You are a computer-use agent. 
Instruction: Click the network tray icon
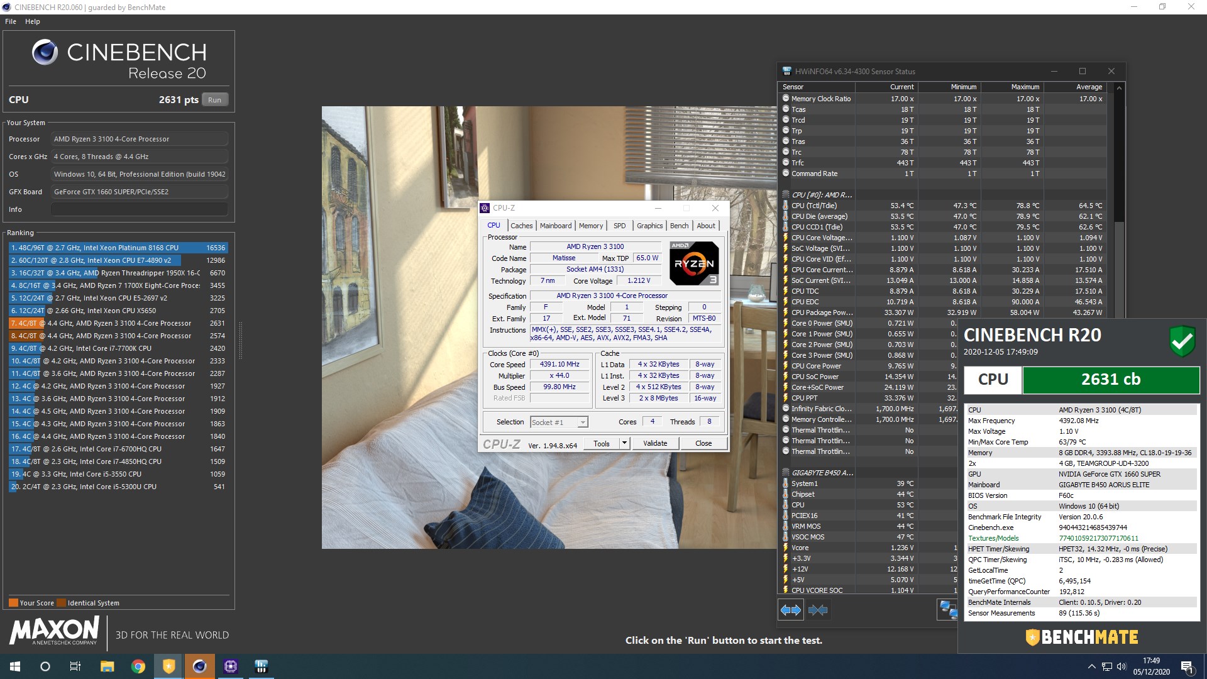tap(1107, 666)
